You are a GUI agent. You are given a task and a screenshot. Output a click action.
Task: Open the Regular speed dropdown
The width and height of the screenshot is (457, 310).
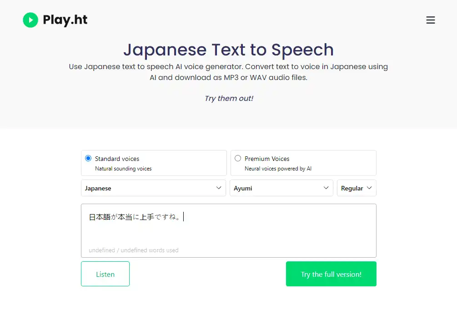[x=357, y=188]
